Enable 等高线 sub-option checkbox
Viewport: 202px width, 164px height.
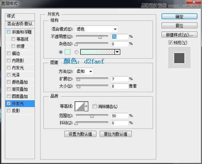[x=13, y=39]
